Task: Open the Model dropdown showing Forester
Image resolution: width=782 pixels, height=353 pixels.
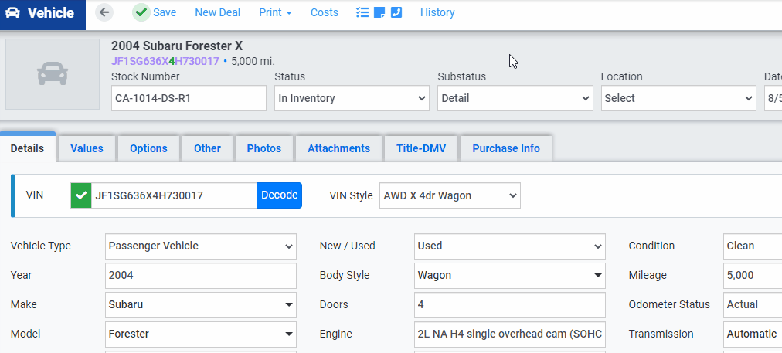Action: [200, 334]
